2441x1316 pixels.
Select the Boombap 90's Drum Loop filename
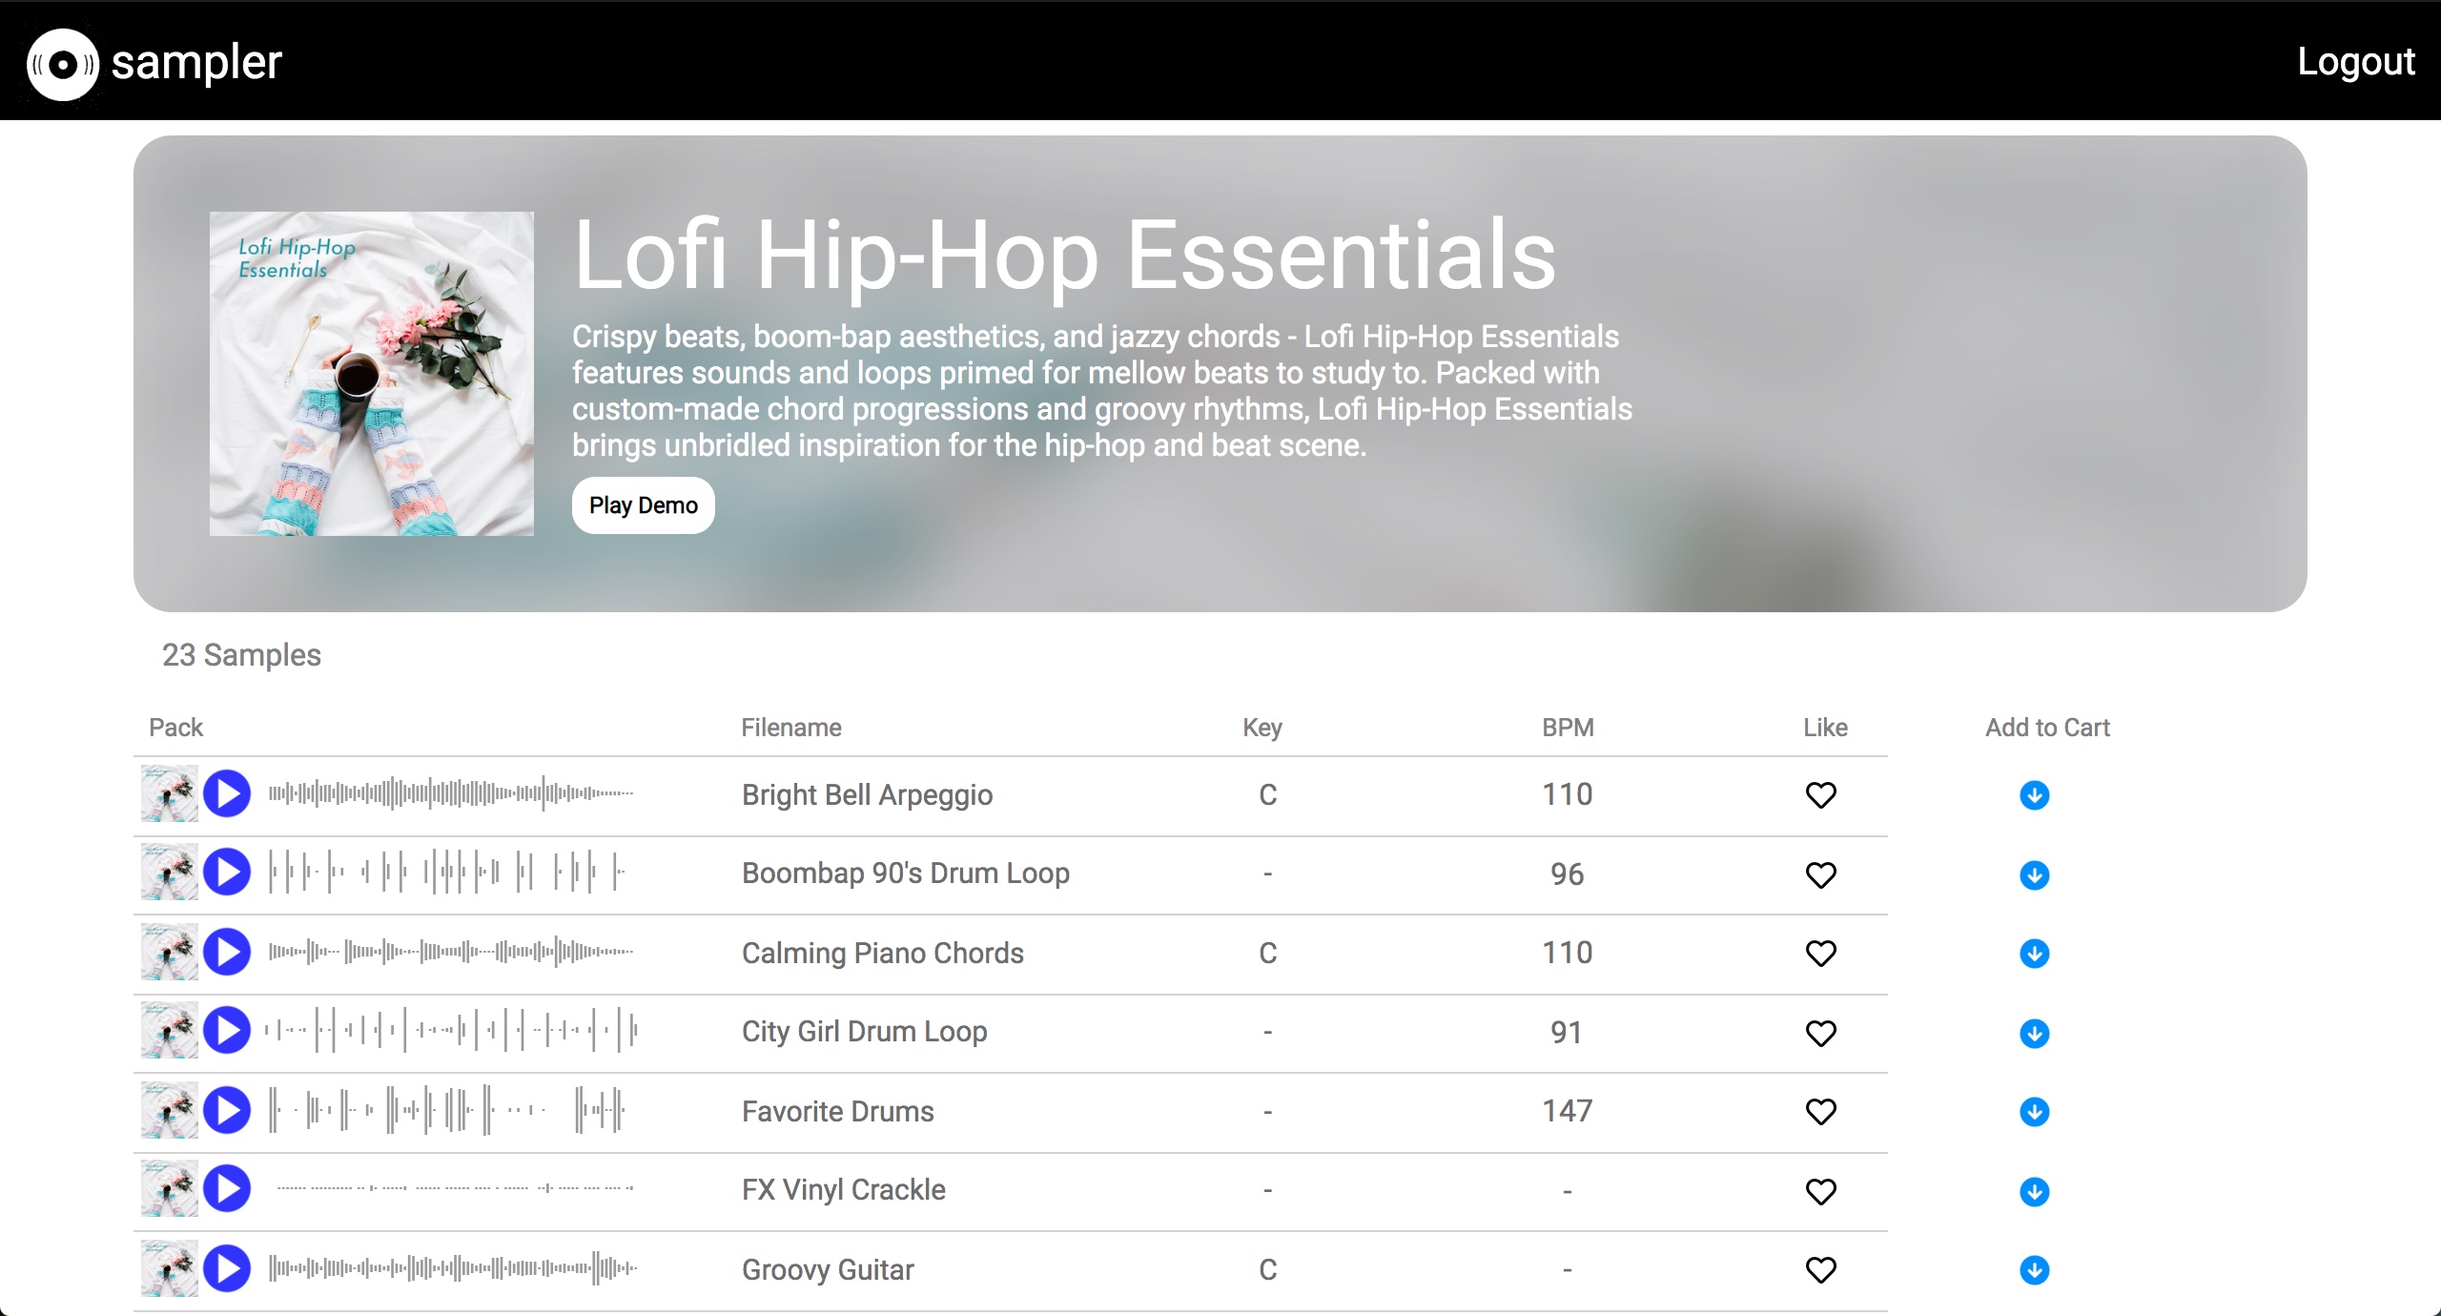tap(906, 874)
